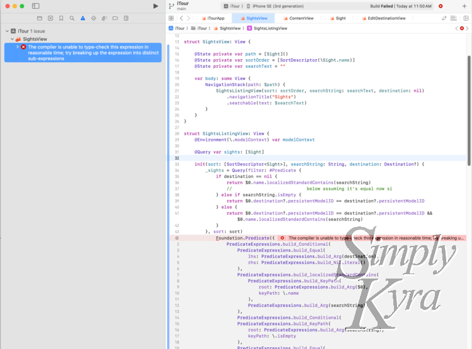
Task: Click the iTour project breadcrumb
Action: click(177, 28)
